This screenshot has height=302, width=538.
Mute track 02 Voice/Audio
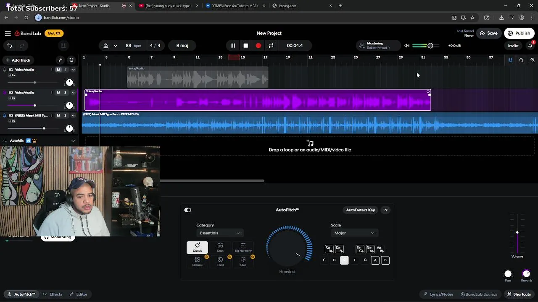[58, 92]
